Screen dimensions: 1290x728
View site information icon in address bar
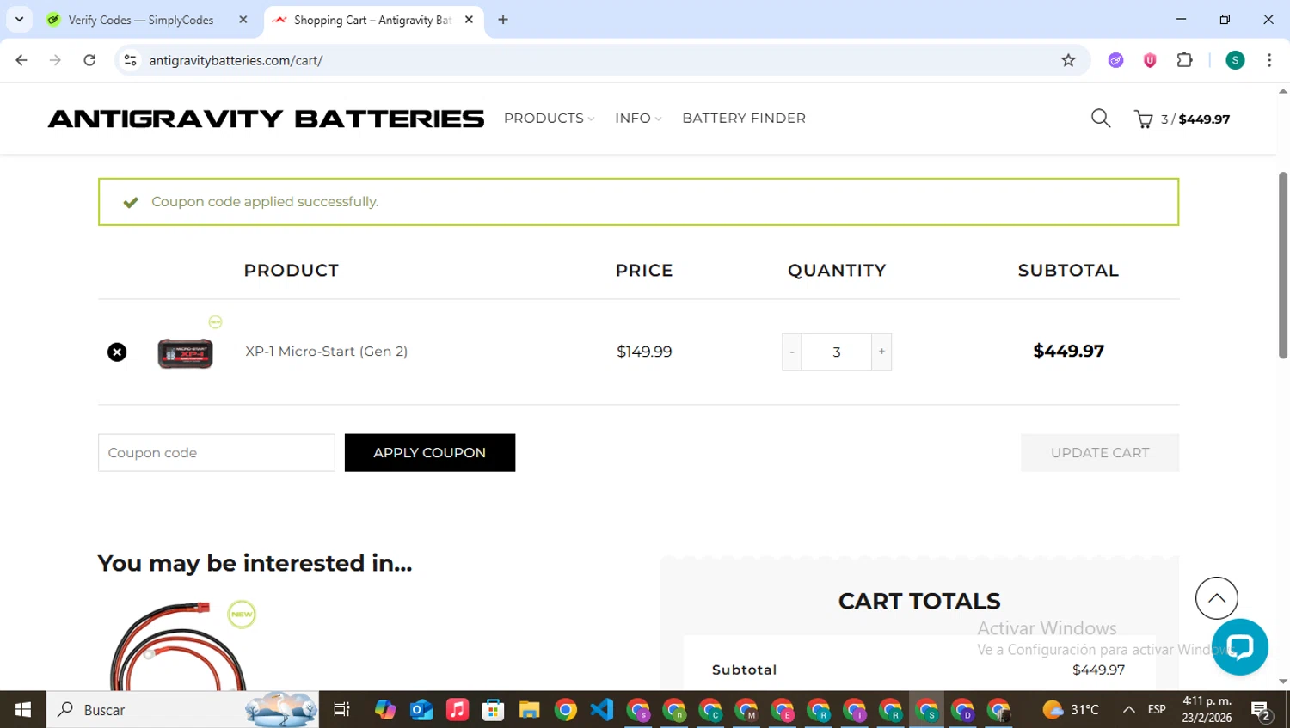[130, 60]
